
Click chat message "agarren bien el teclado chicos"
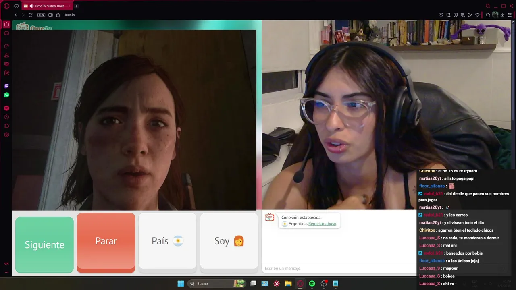tap(465, 230)
